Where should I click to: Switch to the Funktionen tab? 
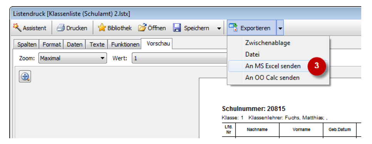click(125, 44)
